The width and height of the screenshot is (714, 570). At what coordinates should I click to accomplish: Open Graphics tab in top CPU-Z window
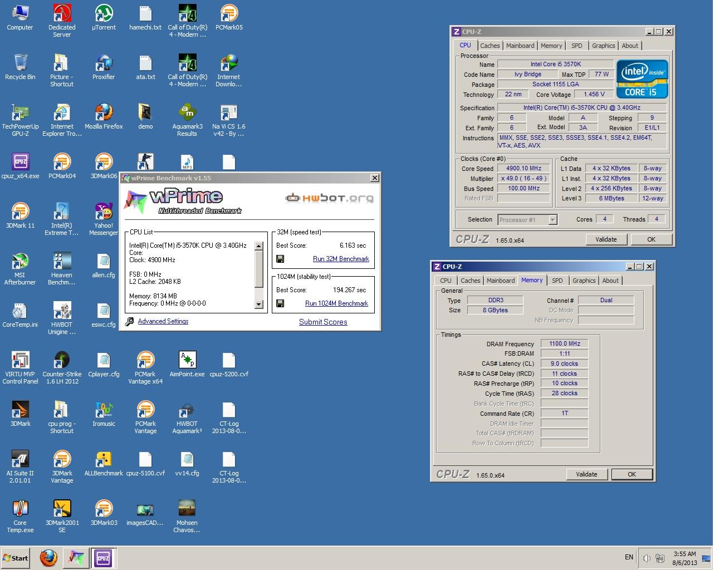pos(604,46)
